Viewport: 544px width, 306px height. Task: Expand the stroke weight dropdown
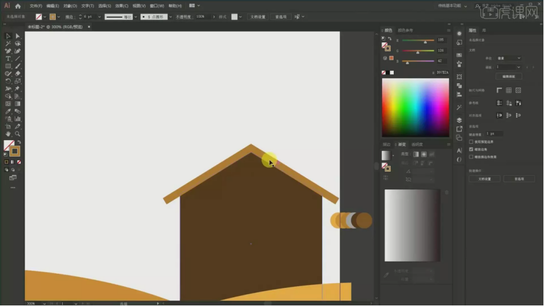point(99,17)
